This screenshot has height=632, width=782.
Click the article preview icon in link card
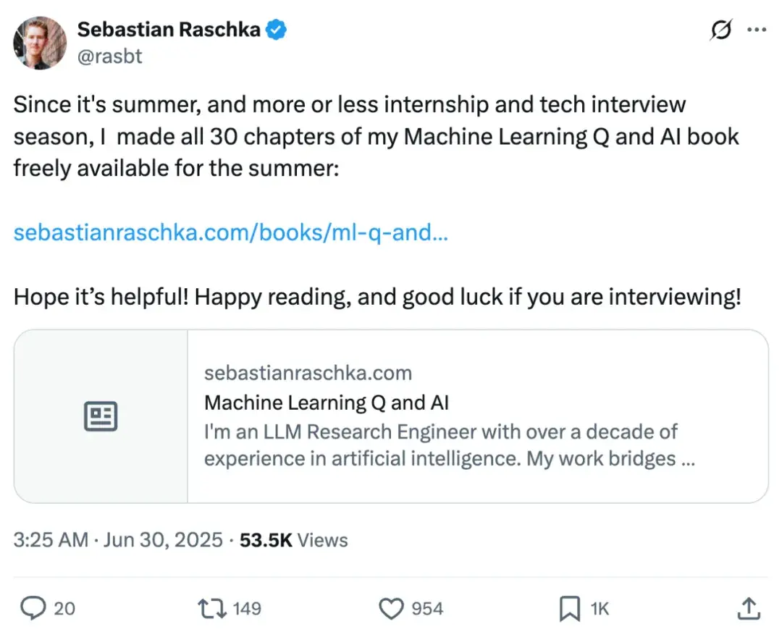coord(100,416)
